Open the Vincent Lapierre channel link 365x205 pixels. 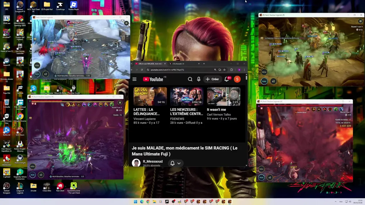tap(145, 119)
